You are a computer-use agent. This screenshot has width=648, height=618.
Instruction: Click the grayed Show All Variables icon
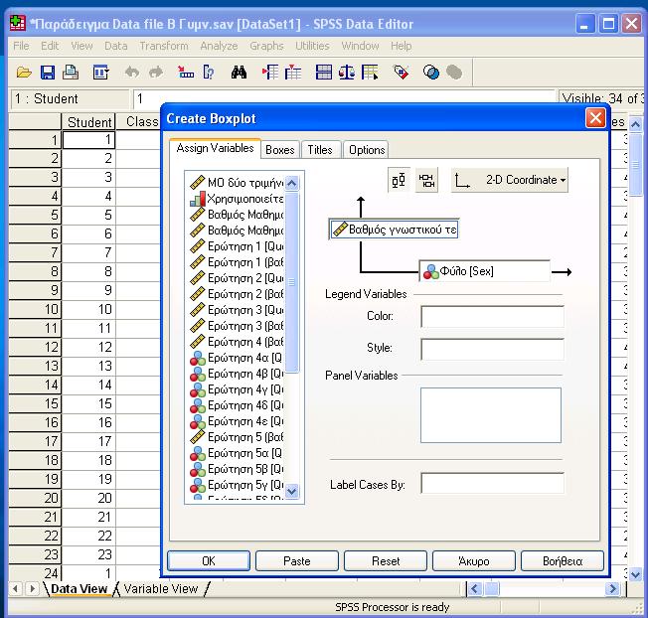click(x=454, y=73)
